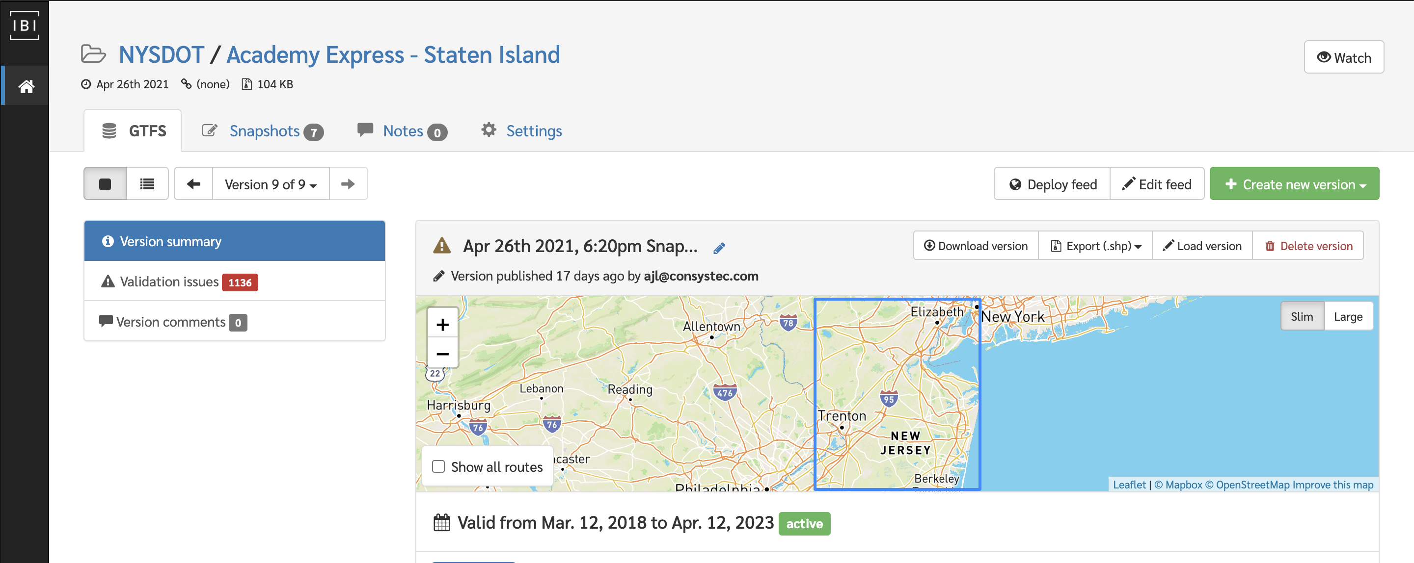1414x563 pixels.
Task: Zoom out on the map
Action: (442, 354)
